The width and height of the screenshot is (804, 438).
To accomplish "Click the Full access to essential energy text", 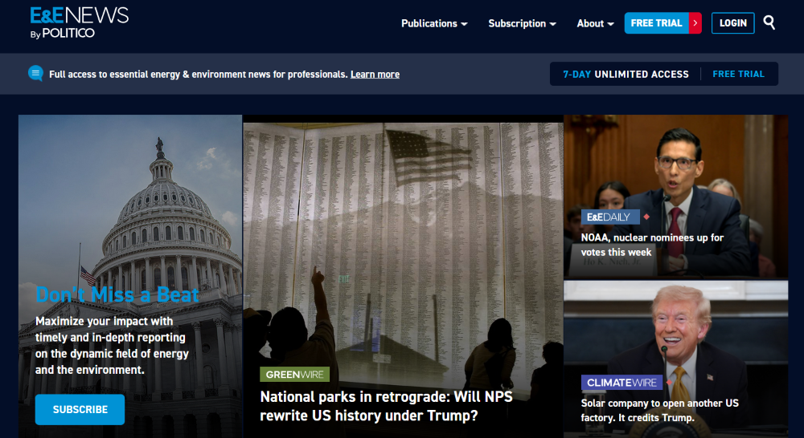I will [199, 74].
